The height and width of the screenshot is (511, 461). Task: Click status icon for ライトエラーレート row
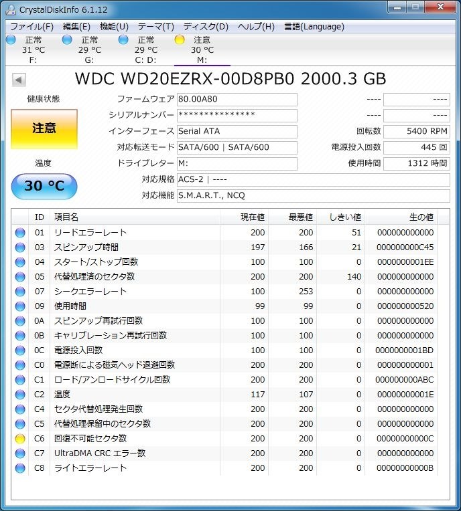pos(20,468)
